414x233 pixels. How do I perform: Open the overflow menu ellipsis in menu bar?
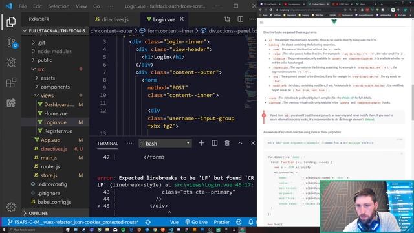coord(111,6)
